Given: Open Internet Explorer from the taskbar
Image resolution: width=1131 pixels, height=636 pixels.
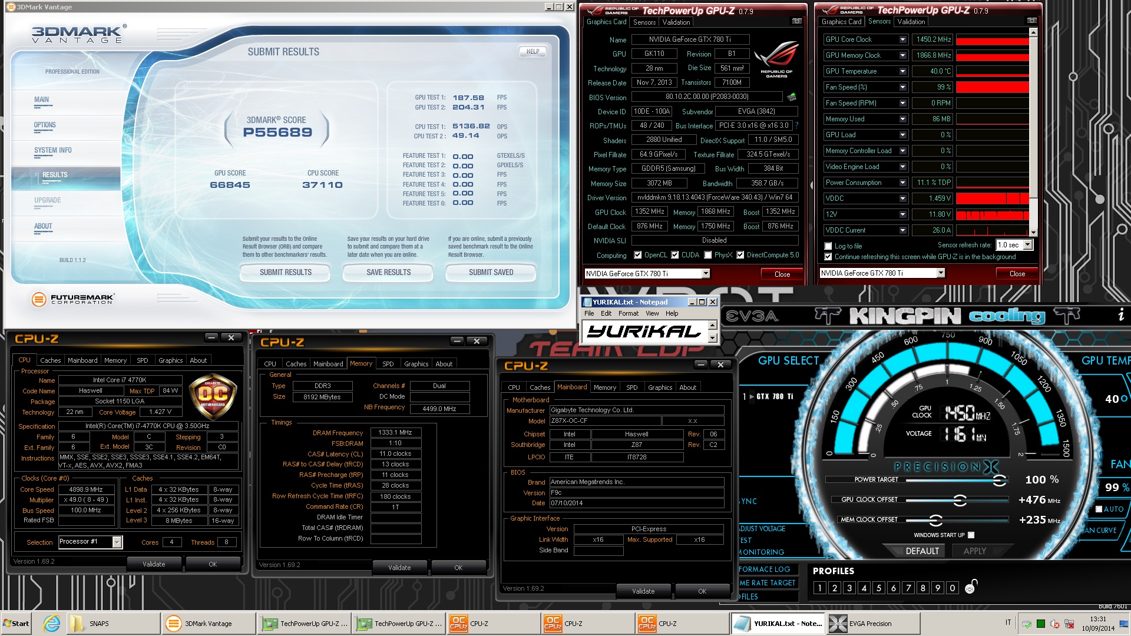Looking at the screenshot, I should pos(52,623).
